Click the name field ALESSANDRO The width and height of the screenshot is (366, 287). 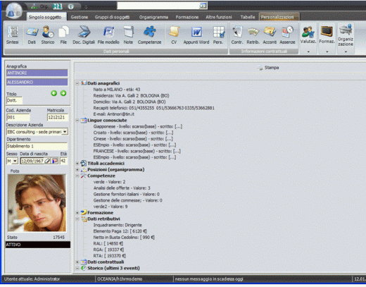tap(37, 82)
